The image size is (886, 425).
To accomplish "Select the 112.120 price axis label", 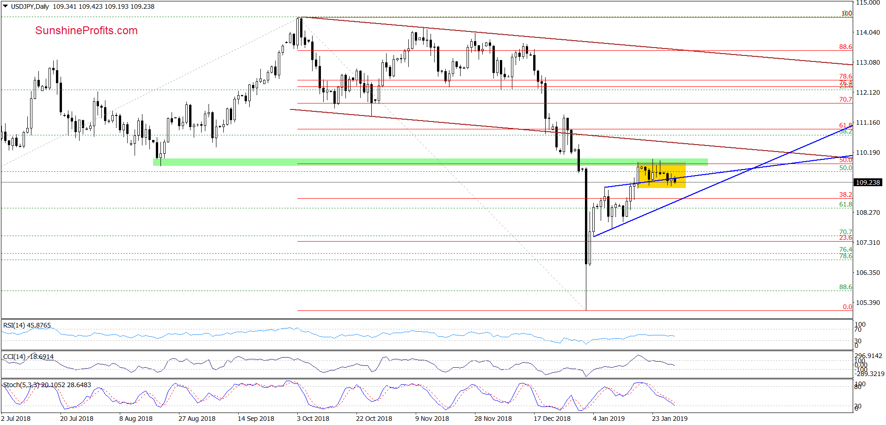I will point(868,92).
